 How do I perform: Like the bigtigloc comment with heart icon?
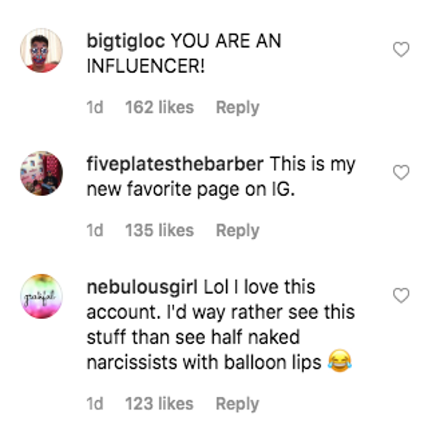point(401,50)
